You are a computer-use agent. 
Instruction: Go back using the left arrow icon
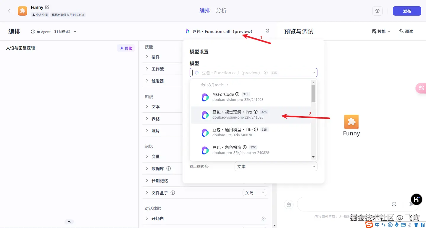tap(9, 11)
